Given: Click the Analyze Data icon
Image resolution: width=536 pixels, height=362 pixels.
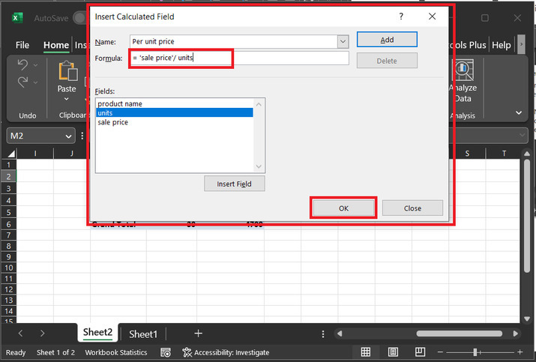Looking at the screenshot, I should [464, 70].
